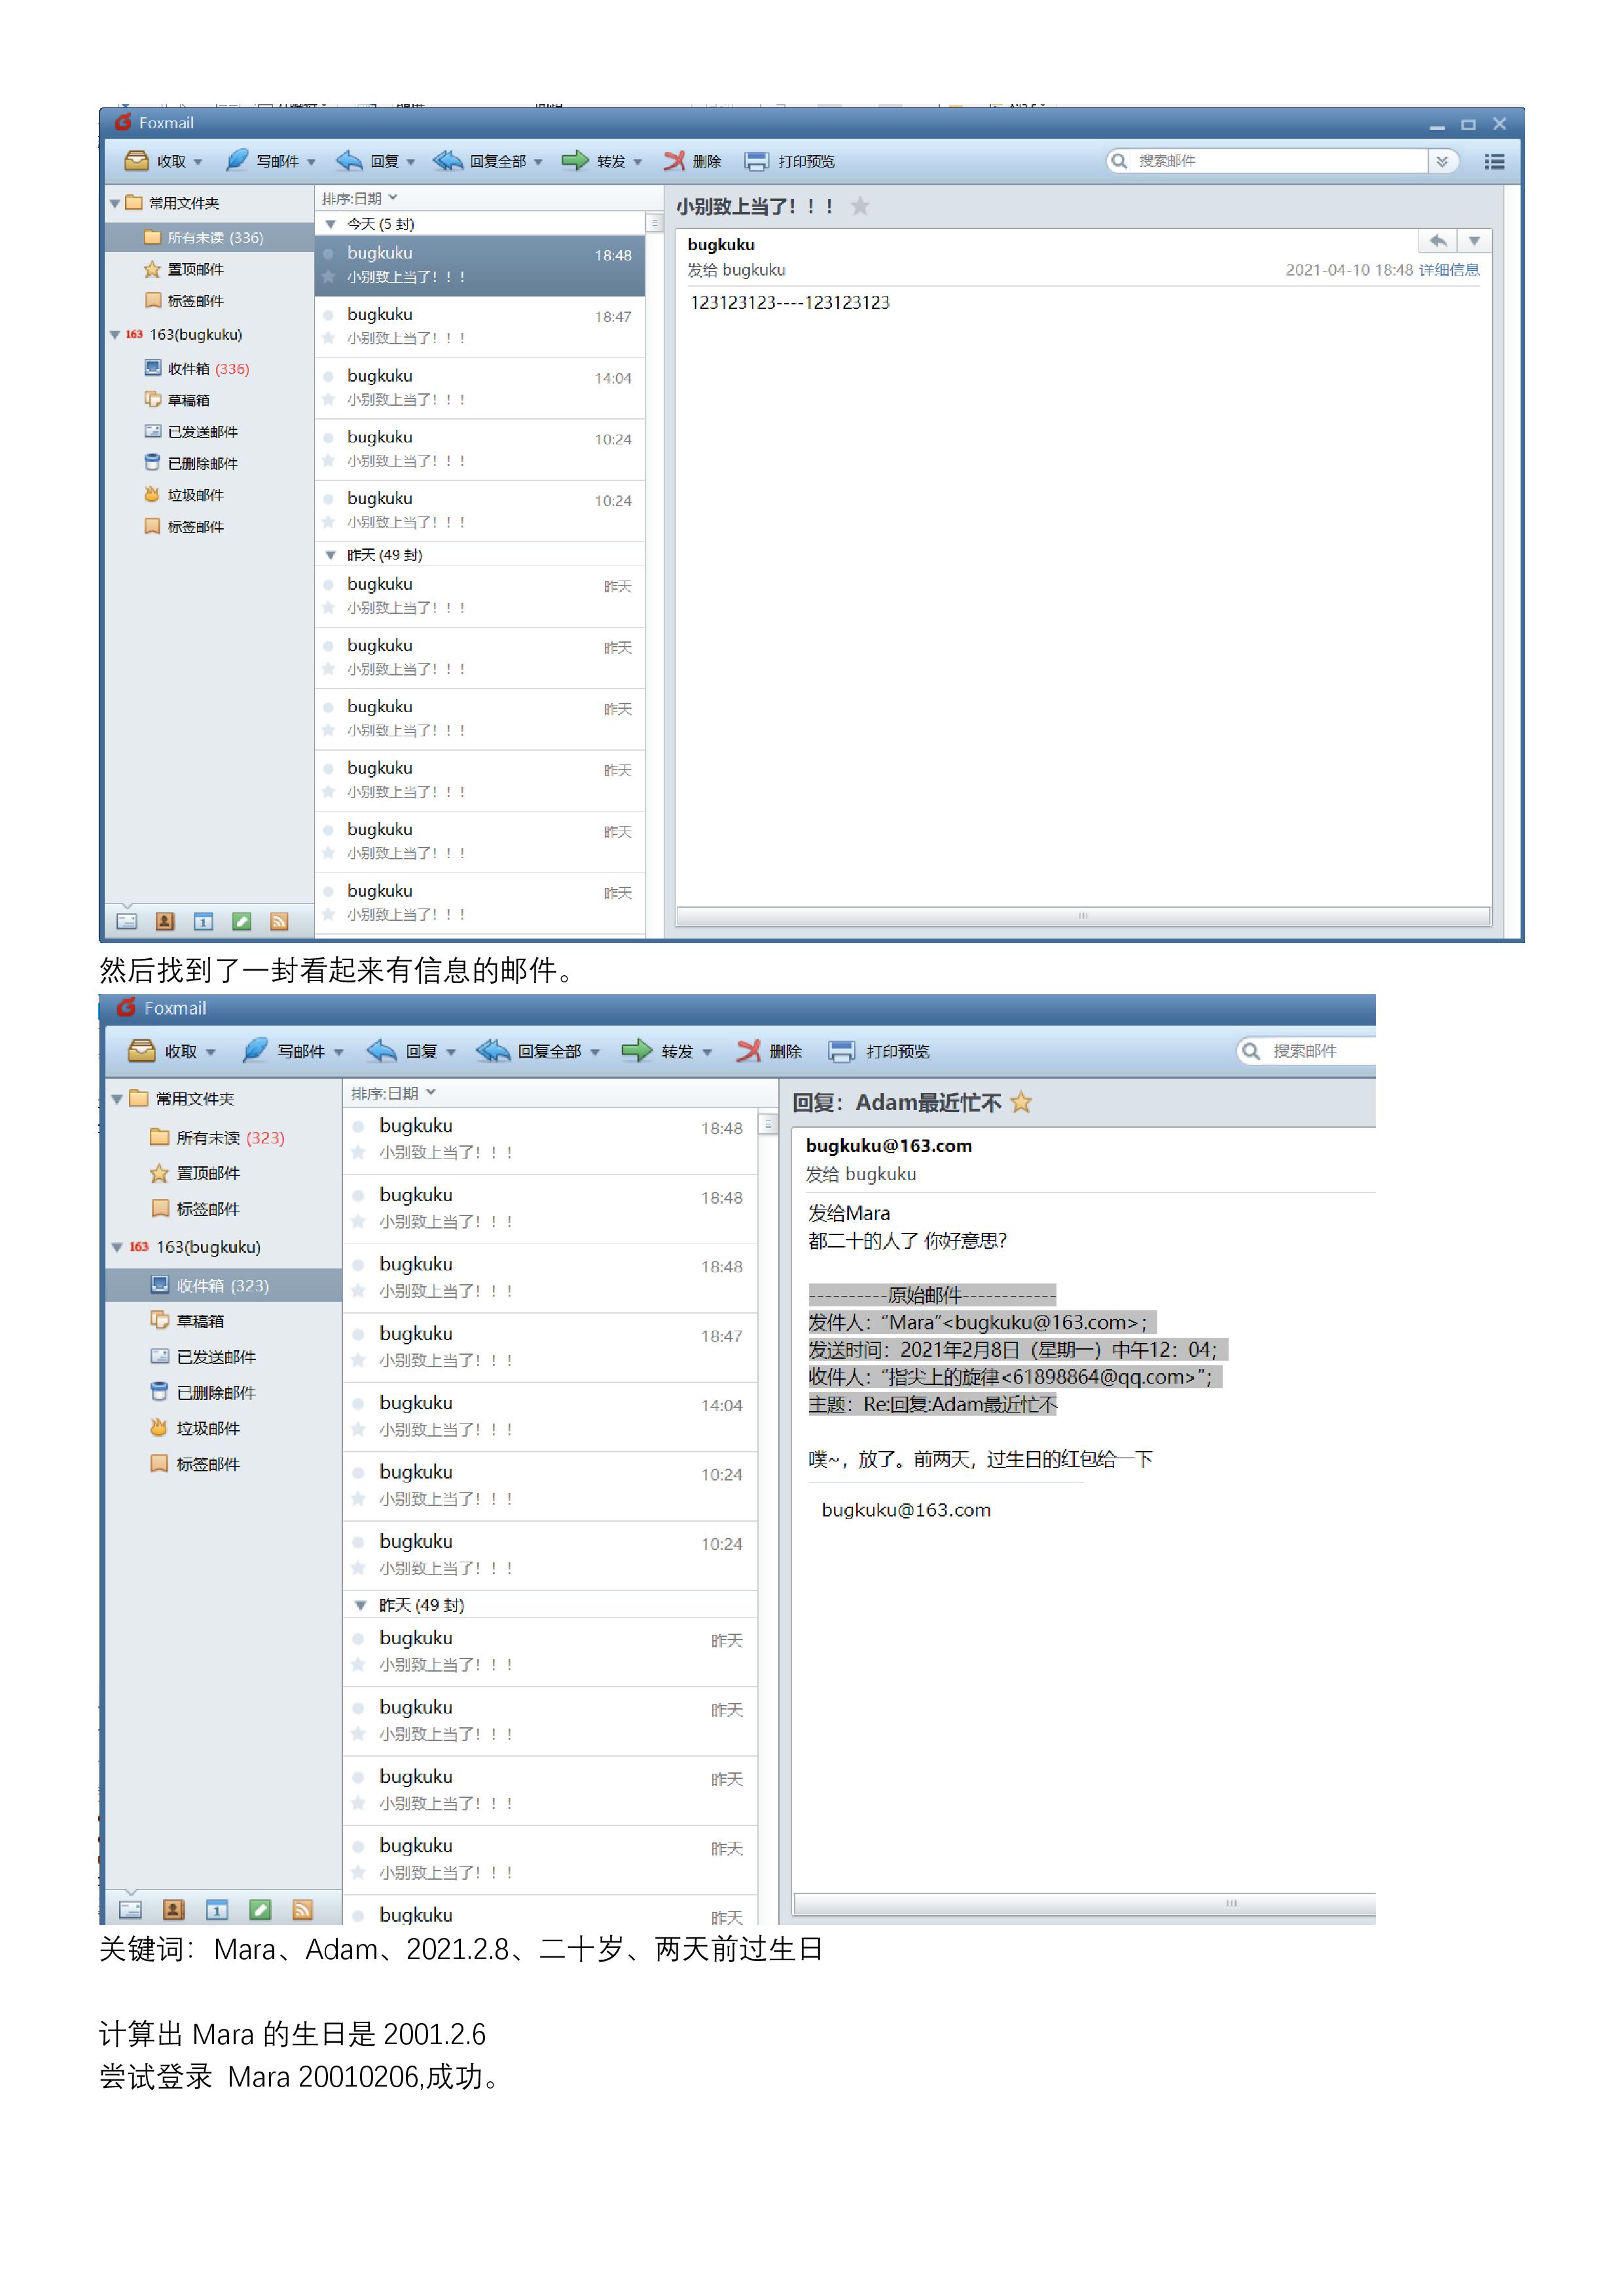Open 排序:日期 sort dropdown in lower Foxmail
This screenshot has height=2296, width=1624.
click(x=393, y=1093)
